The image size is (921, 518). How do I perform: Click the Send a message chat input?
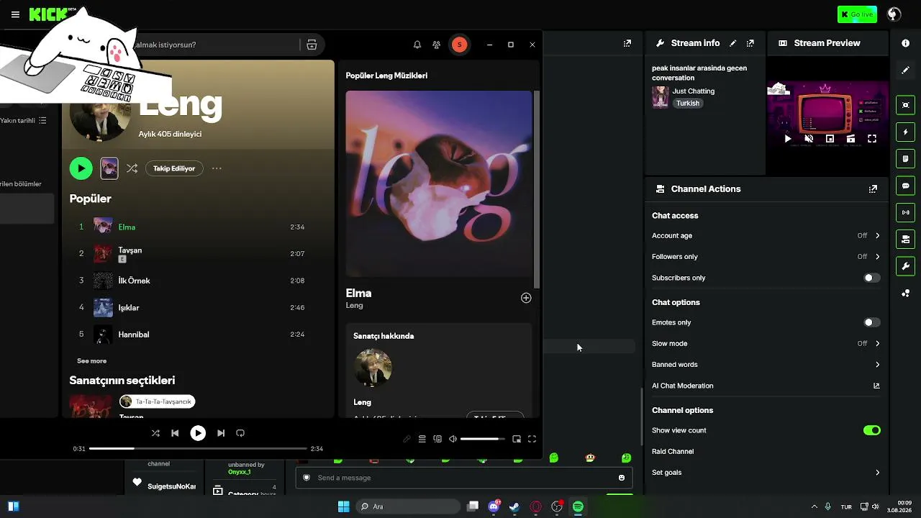(464, 478)
